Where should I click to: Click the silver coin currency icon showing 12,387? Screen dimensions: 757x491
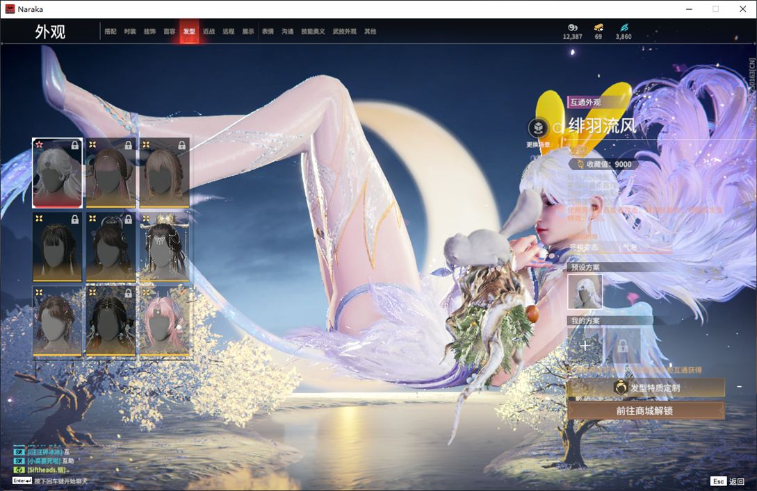(572, 28)
